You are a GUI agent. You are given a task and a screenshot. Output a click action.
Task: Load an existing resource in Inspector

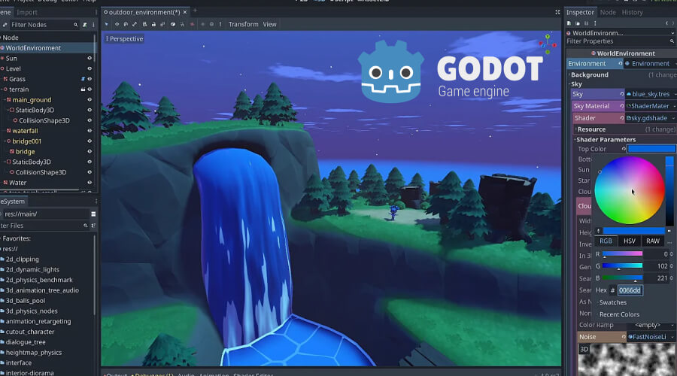pos(578,23)
